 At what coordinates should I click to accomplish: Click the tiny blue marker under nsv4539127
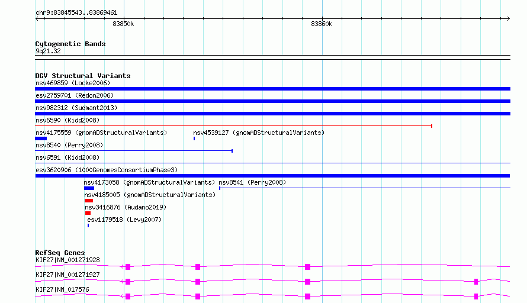click(194, 138)
